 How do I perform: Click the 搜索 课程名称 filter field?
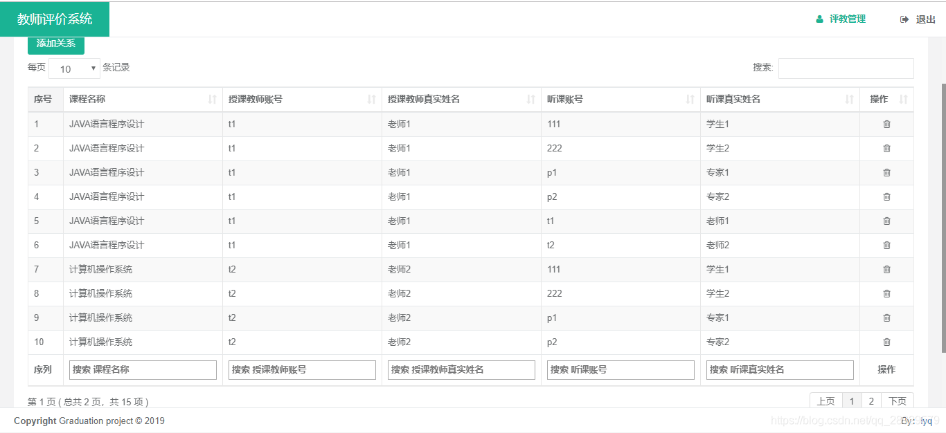(143, 370)
